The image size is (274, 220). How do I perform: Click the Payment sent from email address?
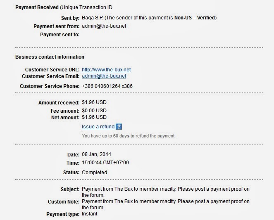pos(104,26)
